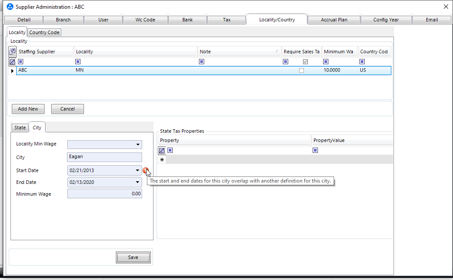
Task: Toggle Require Sales Tax checkbox for MN row
Action: click(x=301, y=70)
